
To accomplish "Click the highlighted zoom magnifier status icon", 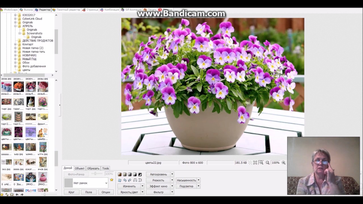I will click(261, 163).
